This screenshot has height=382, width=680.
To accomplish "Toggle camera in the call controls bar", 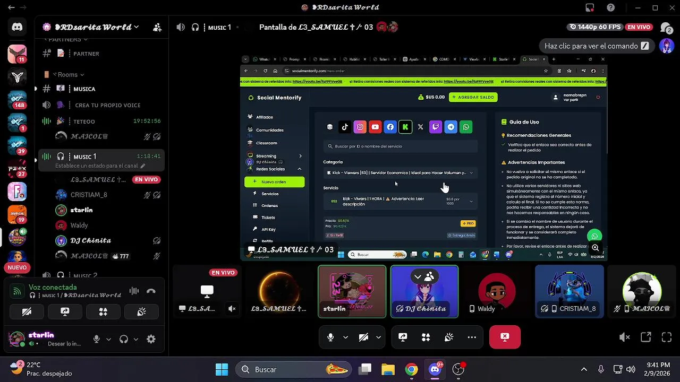I will point(363,337).
